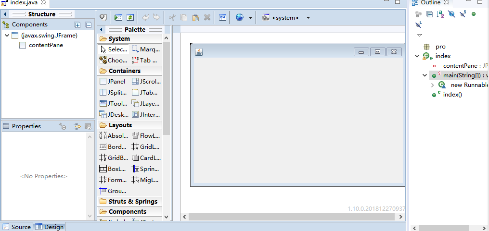Select index() constructor in Outline

447,95
